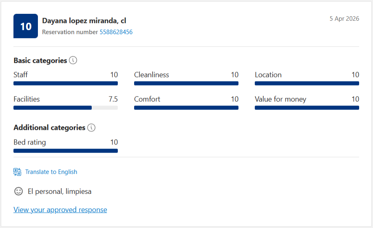This screenshot has width=373, height=228.
Task: Click the review date 5 Apr 2026
Action: (344, 19)
